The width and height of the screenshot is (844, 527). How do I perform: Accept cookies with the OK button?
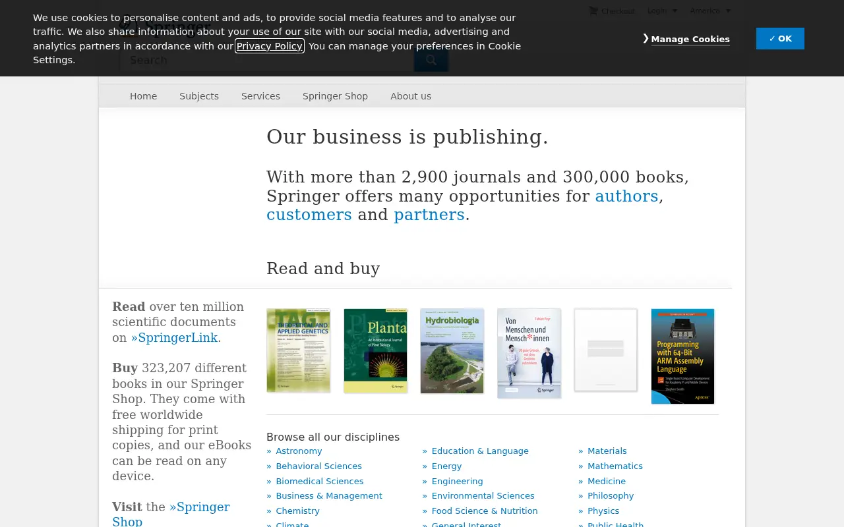pos(780,39)
